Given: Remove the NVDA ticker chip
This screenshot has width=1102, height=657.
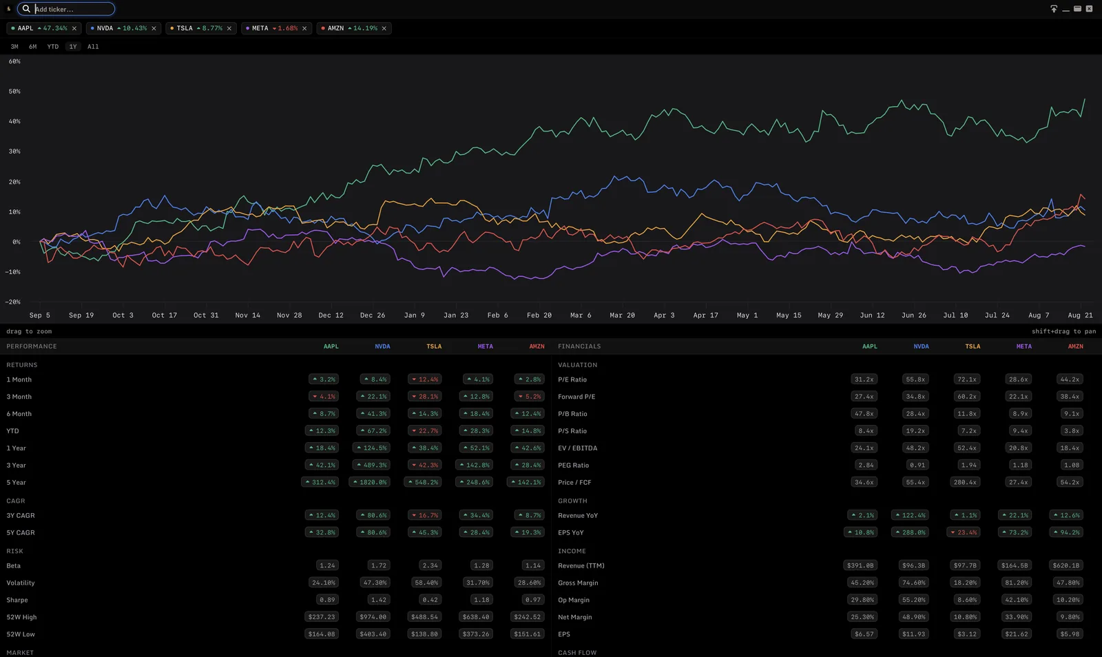Looking at the screenshot, I should (154, 28).
